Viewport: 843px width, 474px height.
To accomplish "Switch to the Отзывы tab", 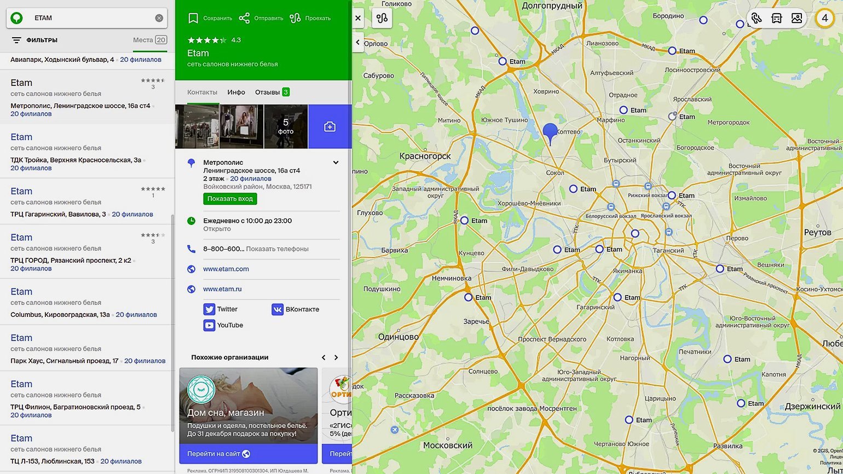I will coord(267,92).
